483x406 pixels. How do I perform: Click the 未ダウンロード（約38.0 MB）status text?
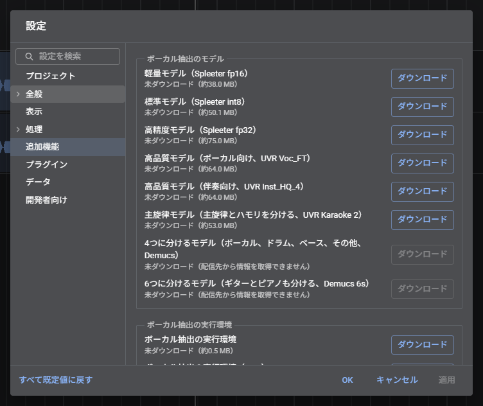click(191, 84)
